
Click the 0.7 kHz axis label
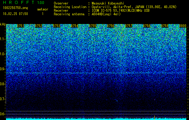click(2, 99)
